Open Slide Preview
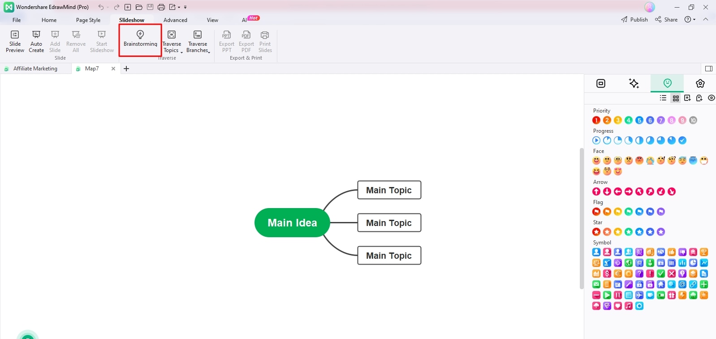 click(15, 41)
